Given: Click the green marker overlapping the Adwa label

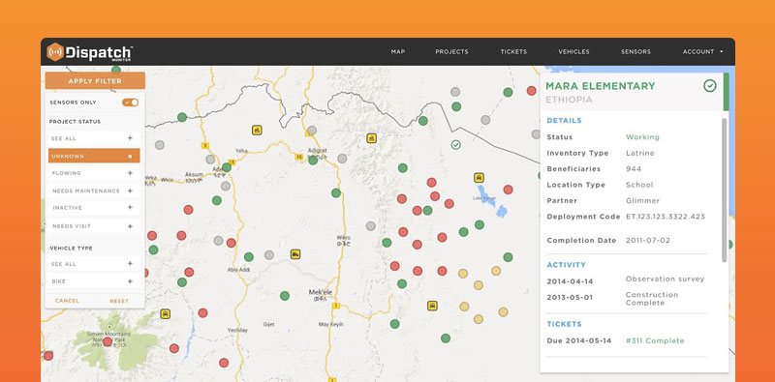Looking at the screenshot, I should [227, 167].
